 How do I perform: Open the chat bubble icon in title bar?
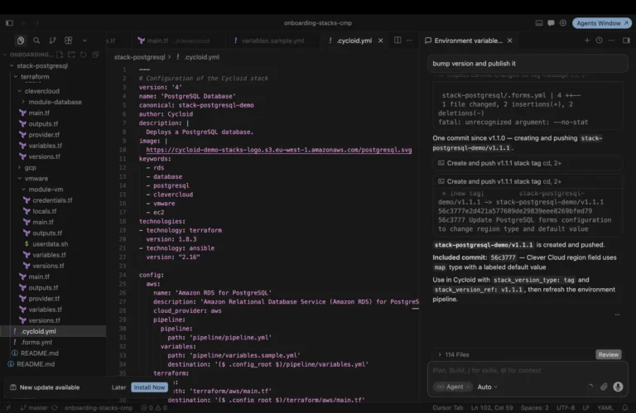coord(551,23)
